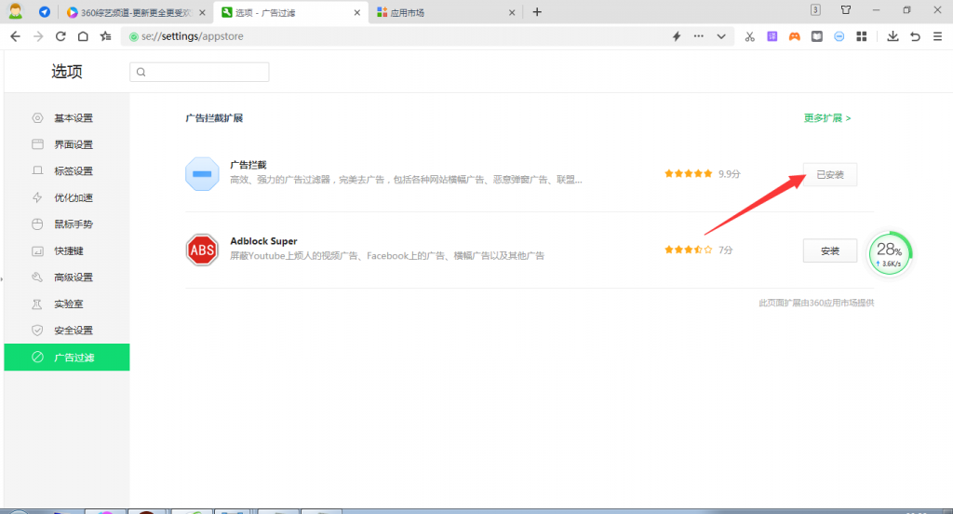Go back with the browser back arrow
Image resolution: width=953 pixels, height=514 pixels.
coord(15,36)
